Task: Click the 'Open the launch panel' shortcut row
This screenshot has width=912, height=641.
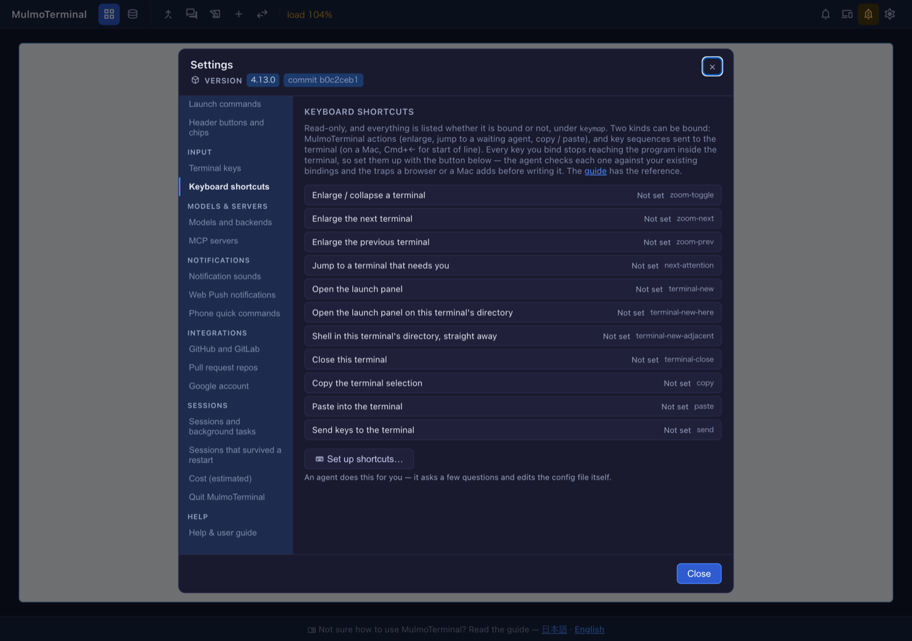Action: [513, 289]
